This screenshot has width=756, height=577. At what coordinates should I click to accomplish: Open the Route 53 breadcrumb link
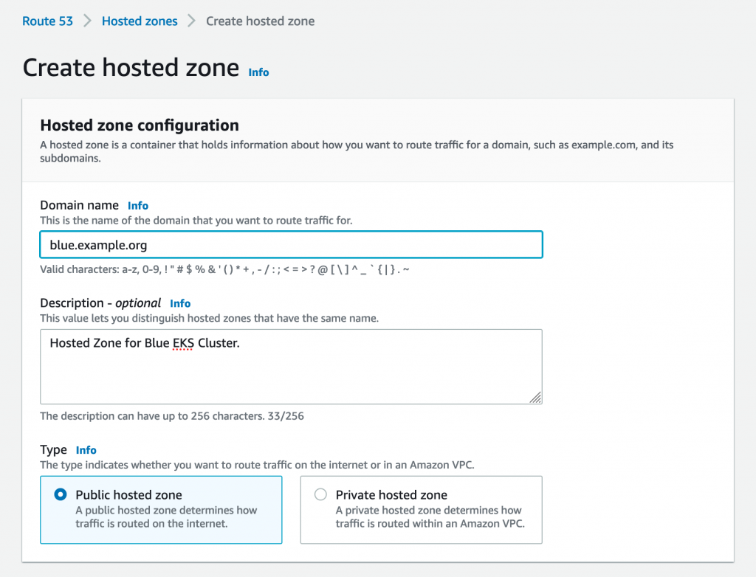[47, 21]
